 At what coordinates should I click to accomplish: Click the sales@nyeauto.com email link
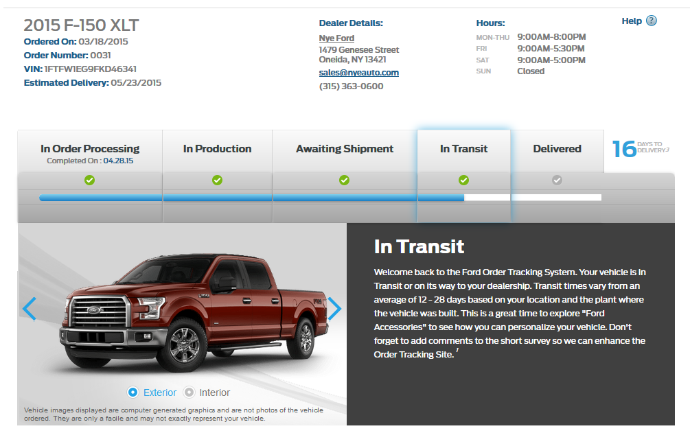(x=358, y=73)
